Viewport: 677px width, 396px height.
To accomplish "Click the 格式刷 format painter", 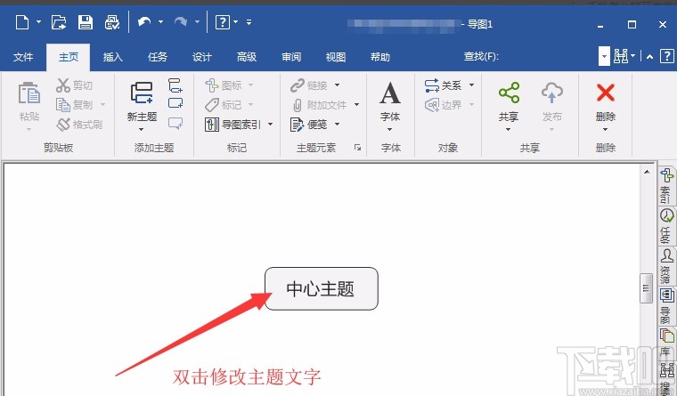I will point(79,125).
